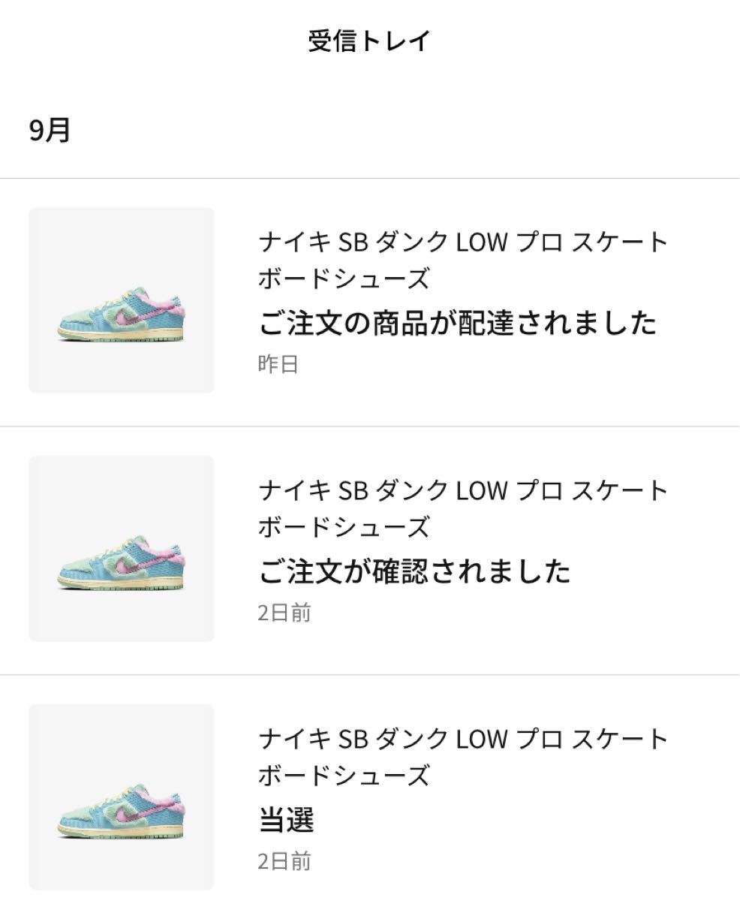Click the sole of the order-confirmed sneaker
The image size is (740, 901).
tap(122, 585)
